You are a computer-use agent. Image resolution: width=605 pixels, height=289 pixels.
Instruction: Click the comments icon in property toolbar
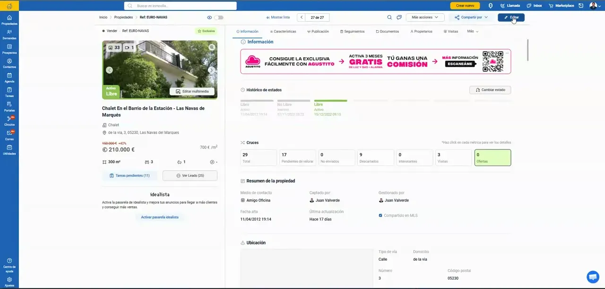tap(399, 18)
